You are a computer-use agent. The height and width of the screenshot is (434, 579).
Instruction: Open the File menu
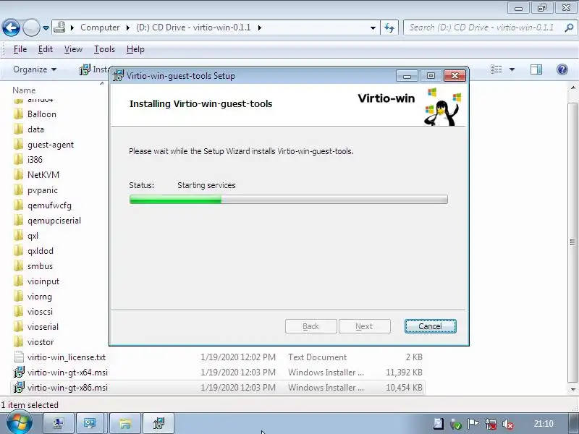[x=20, y=49]
